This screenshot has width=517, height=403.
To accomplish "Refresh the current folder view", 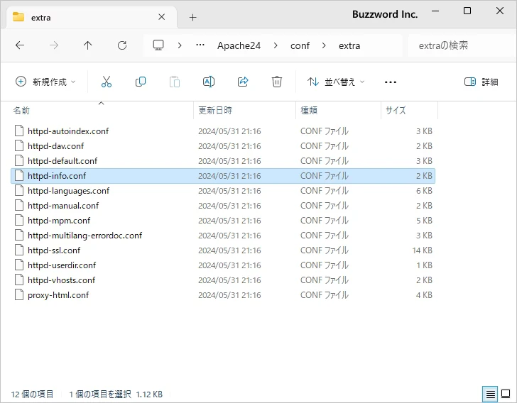I will pos(122,45).
